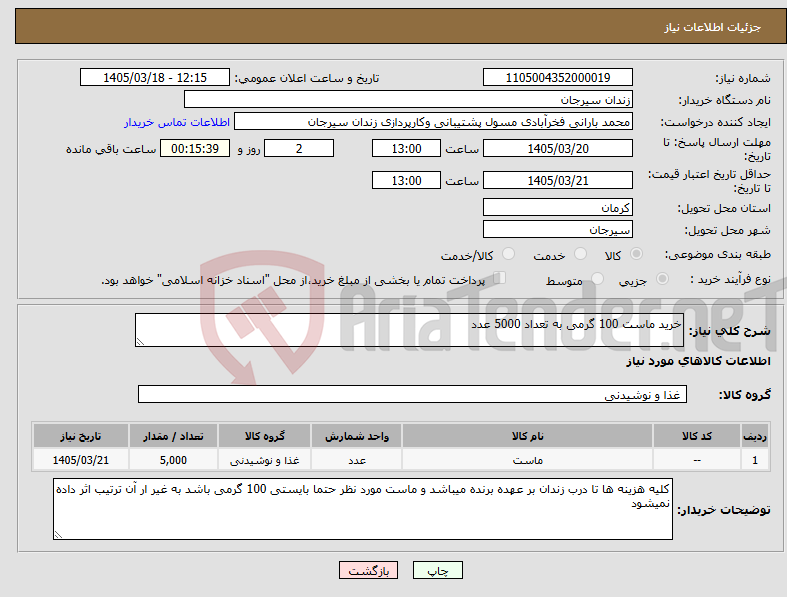Click the general description text area
The width and height of the screenshot is (787, 597).
(409, 330)
